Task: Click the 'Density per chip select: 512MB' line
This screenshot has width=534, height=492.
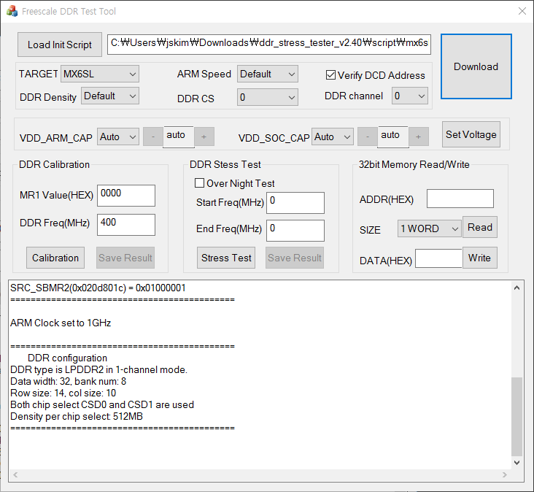Action: (77, 416)
